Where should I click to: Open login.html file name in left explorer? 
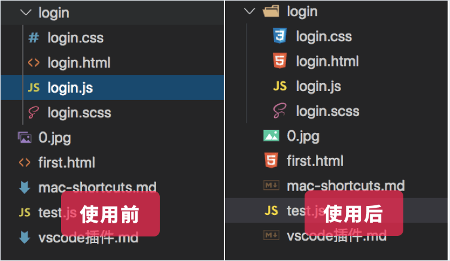click(79, 63)
